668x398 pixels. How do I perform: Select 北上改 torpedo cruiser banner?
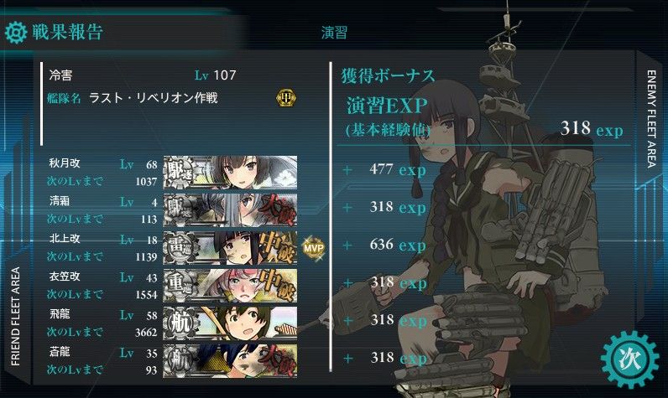pyautogui.click(x=230, y=248)
